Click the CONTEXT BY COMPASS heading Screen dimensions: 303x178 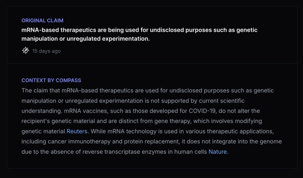click(51, 80)
